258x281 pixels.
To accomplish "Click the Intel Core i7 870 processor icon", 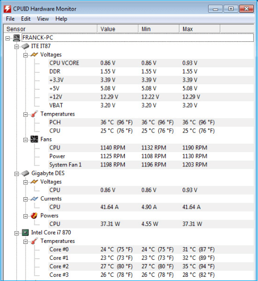I will pyautogui.click(x=25, y=233).
